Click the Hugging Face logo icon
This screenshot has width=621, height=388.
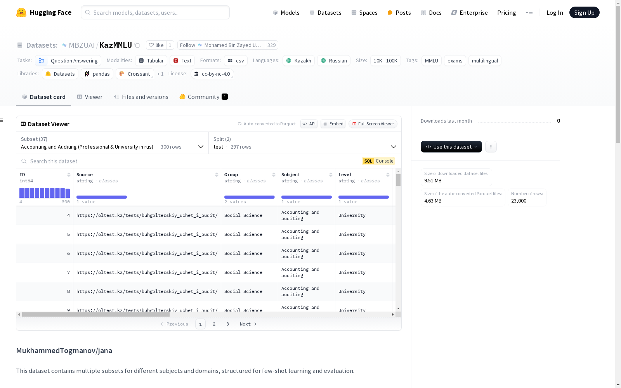tap(21, 12)
